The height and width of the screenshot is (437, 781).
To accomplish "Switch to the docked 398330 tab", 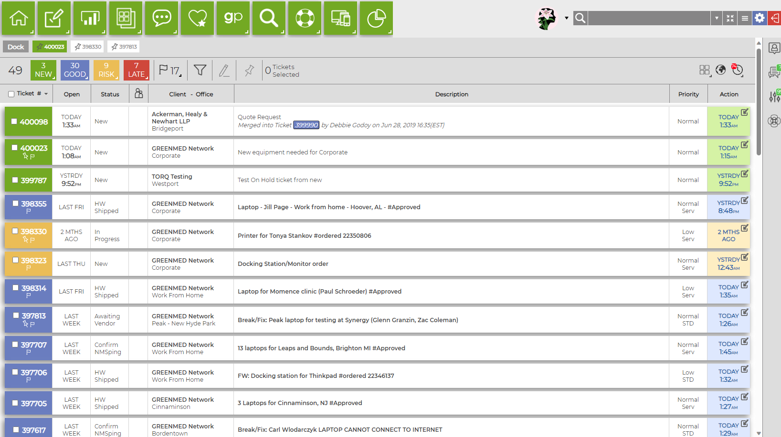I will [x=88, y=47].
